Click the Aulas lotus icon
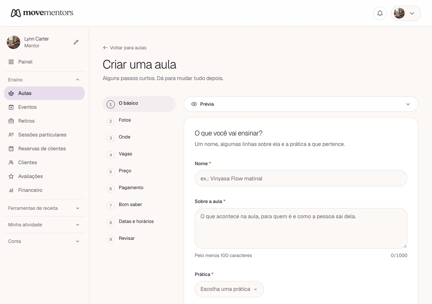The height and width of the screenshot is (304, 432). point(11,93)
